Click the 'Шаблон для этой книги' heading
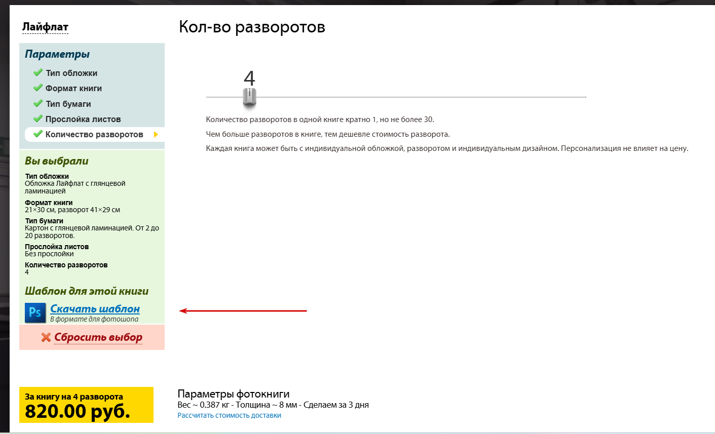The height and width of the screenshot is (434, 715). point(87,291)
